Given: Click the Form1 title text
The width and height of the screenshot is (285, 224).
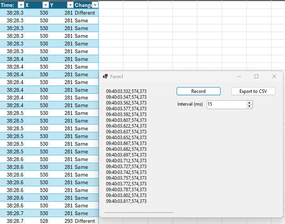Looking at the screenshot, I should 117,77.
